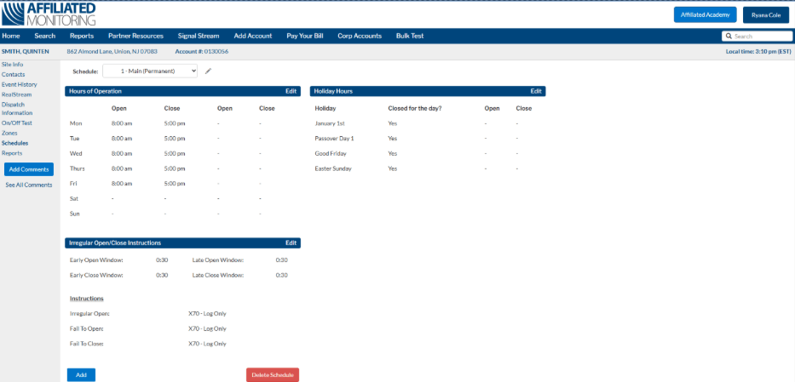
Task: Click the pencil icon beside Schedule dropdown
Action: (208, 71)
